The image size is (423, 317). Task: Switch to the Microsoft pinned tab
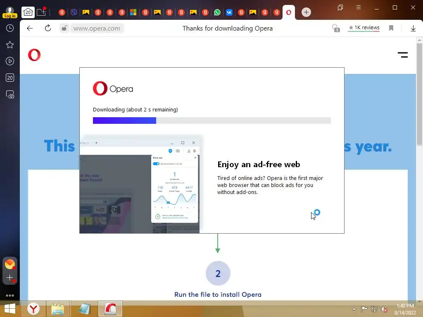pyautogui.click(x=133, y=12)
